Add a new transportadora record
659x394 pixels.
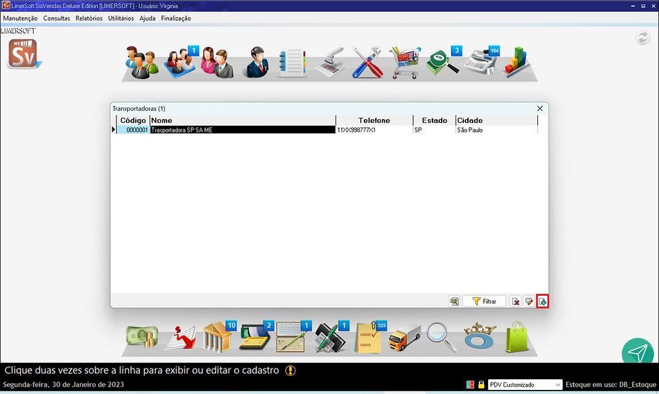point(543,301)
